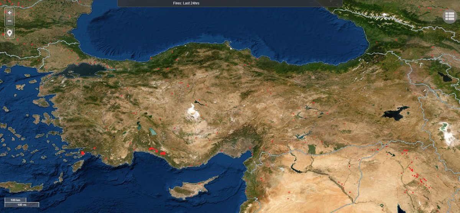The width and height of the screenshot is (460, 213).
Task: Click the 100 mi scale bar
Action: tap(21, 205)
